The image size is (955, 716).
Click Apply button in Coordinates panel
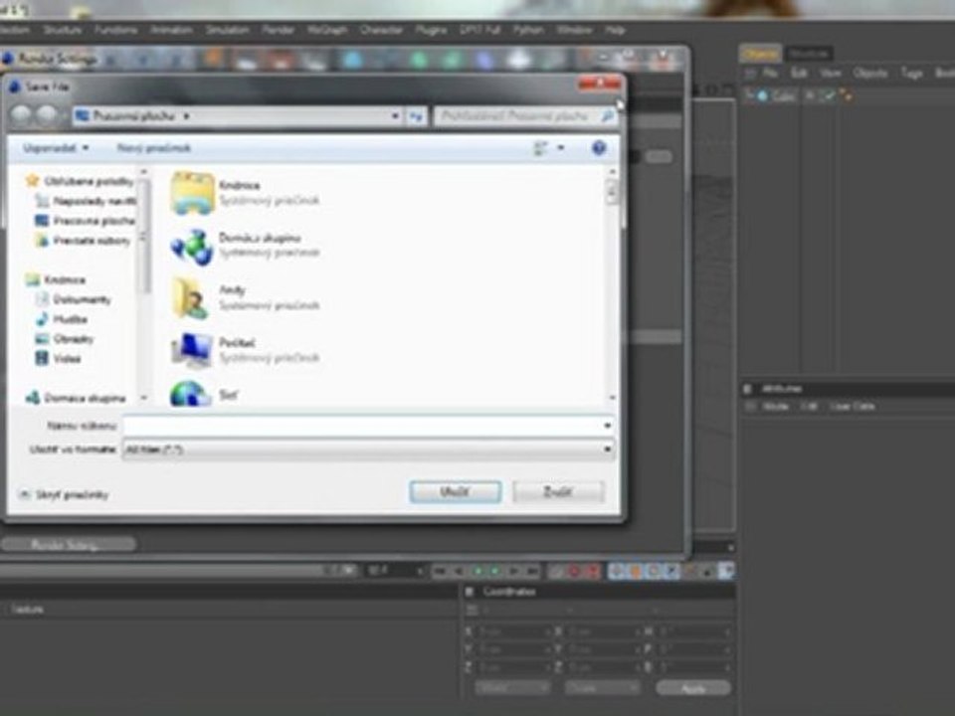coord(693,688)
